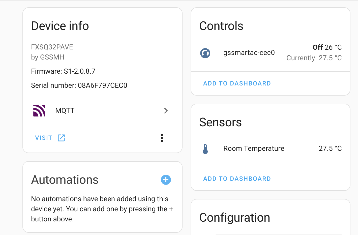Click the Off status of the climate control
Image resolution: width=358 pixels, height=235 pixels.
click(x=317, y=47)
